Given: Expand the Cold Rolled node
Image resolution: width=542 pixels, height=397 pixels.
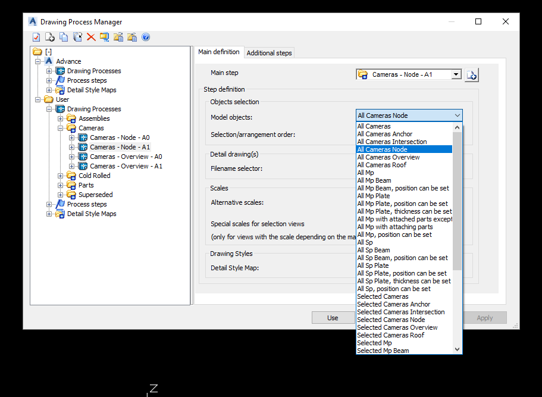Looking at the screenshot, I should coord(59,175).
